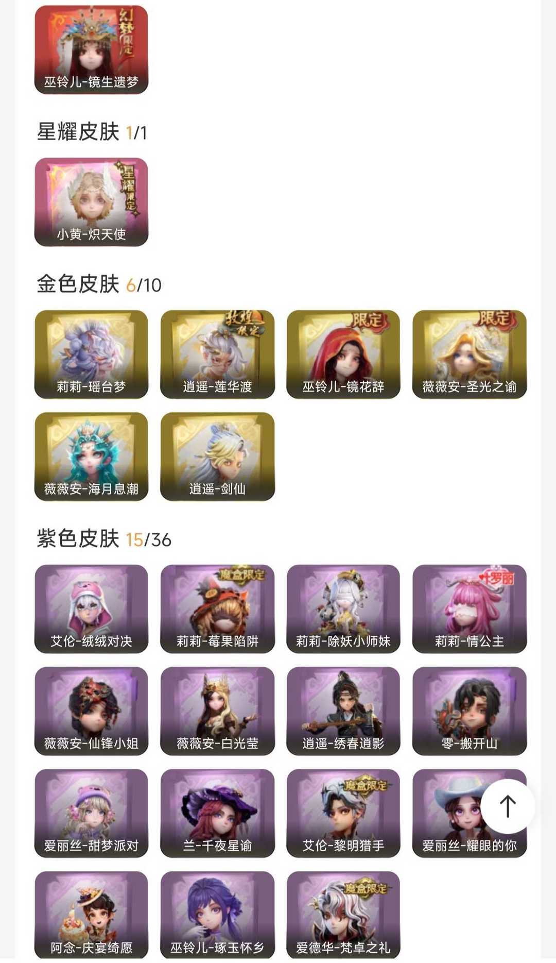
Task: Select the 逍遥-剑仙 gold skin
Action: click(217, 457)
